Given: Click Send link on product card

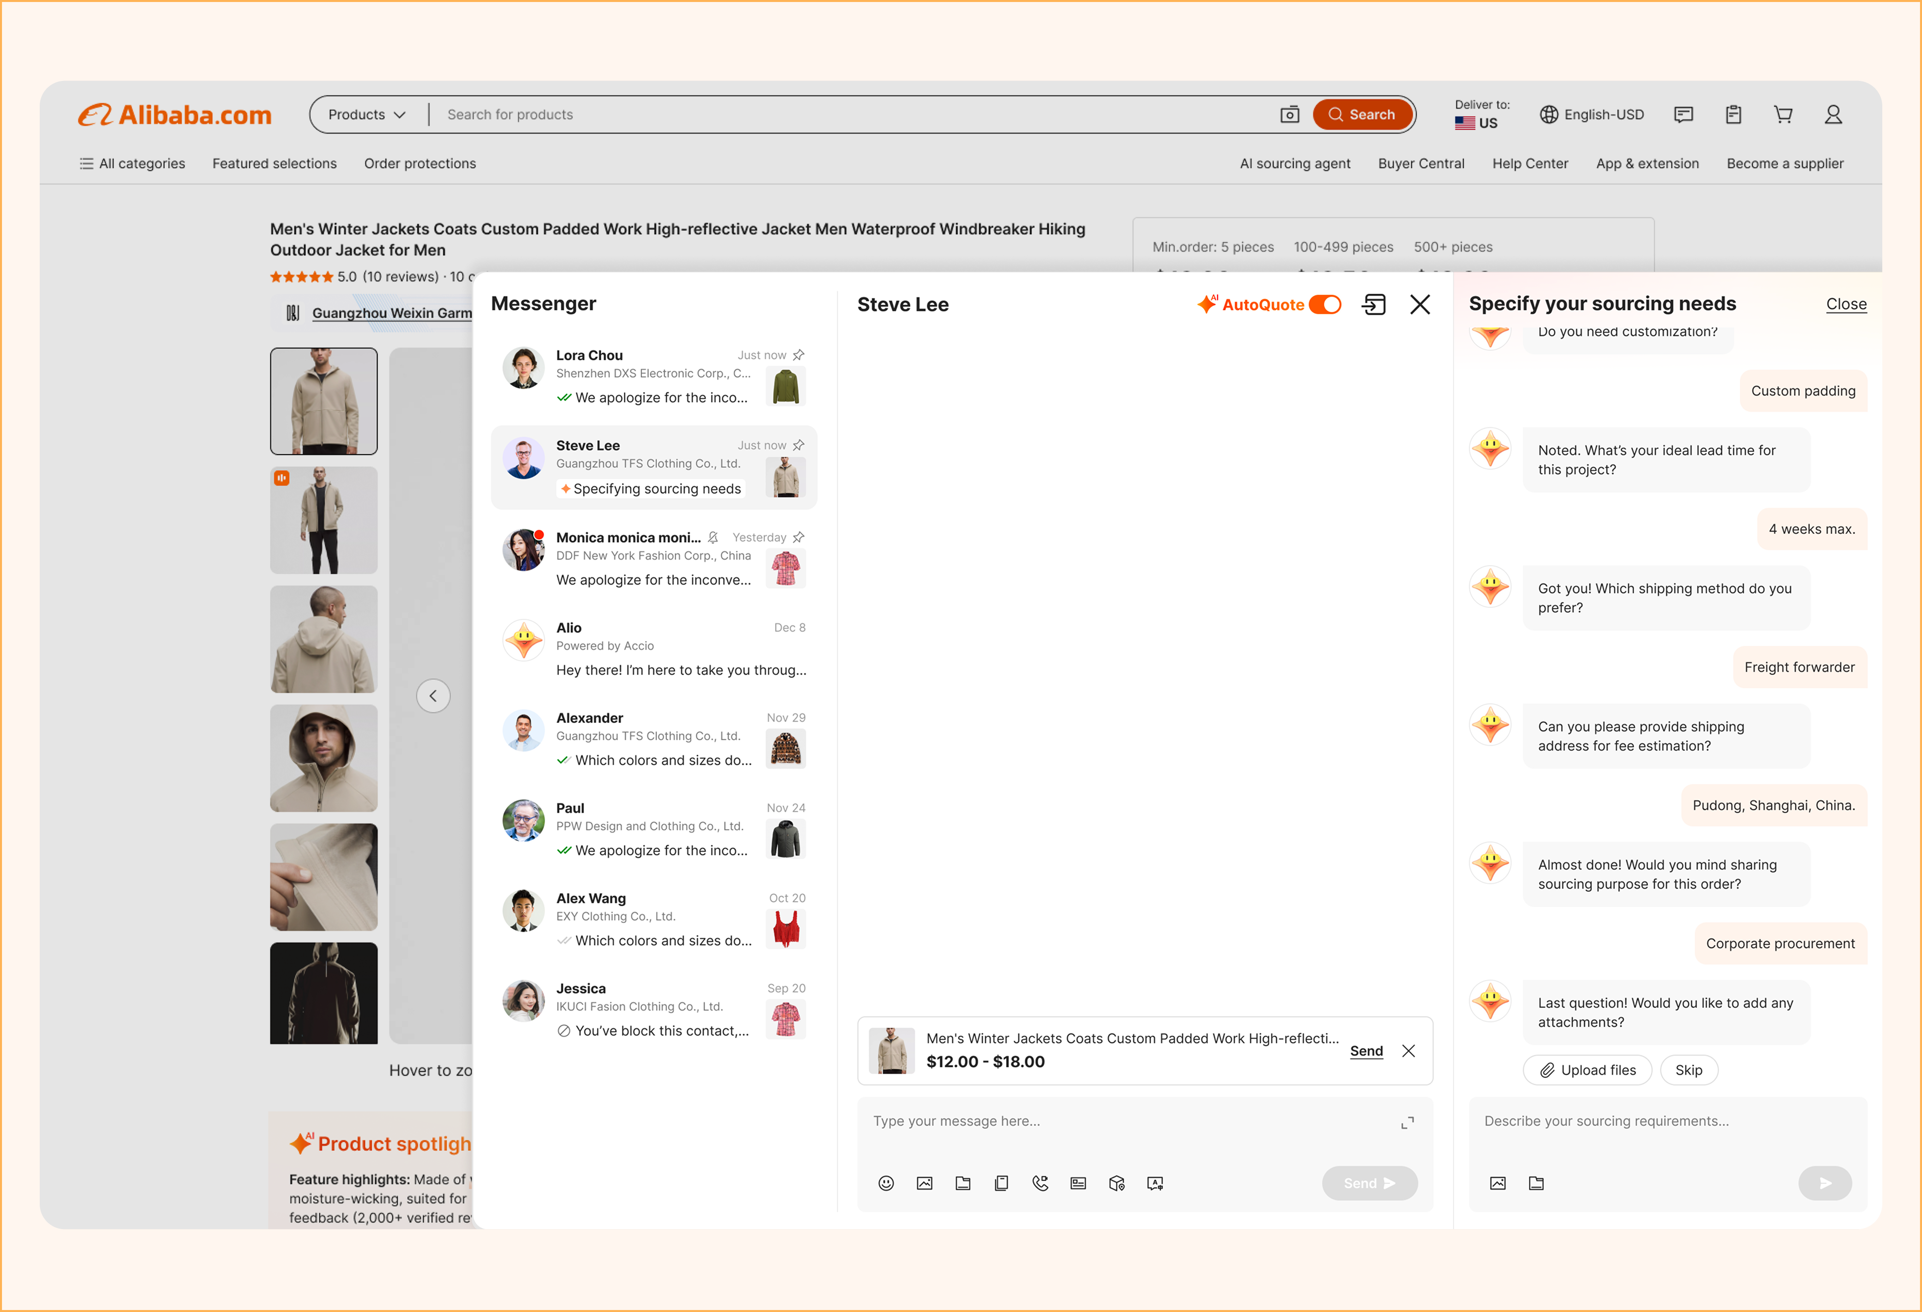Looking at the screenshot, I should pos(1366,1051).
